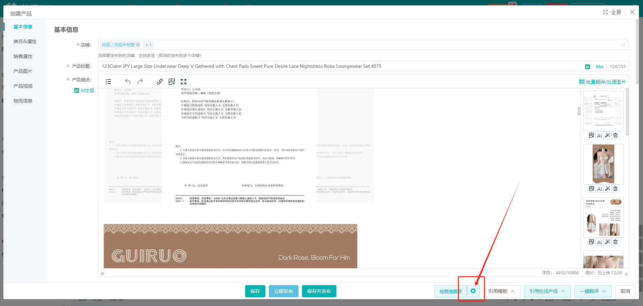Select the third detail-page image thumbnail
Viewport: 643px width, 306px height.
point(603,217)
